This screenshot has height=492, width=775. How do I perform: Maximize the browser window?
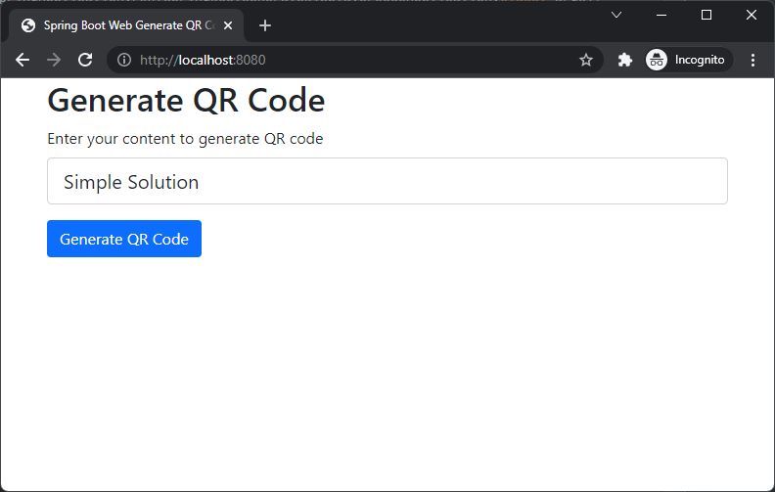(707, 15)
